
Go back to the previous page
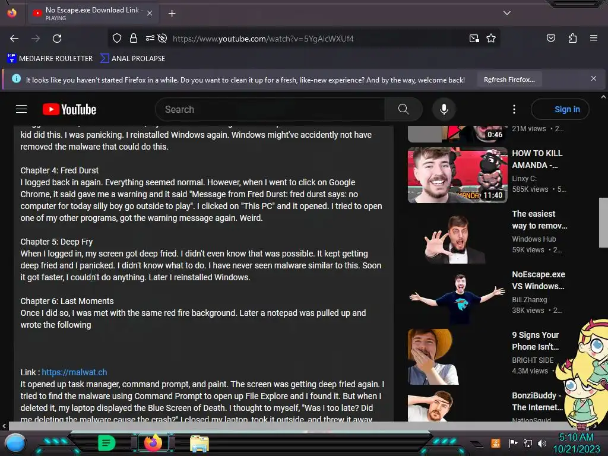pos(14,39)
